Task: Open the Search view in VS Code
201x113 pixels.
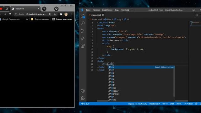Action: (x=83, y=23)
